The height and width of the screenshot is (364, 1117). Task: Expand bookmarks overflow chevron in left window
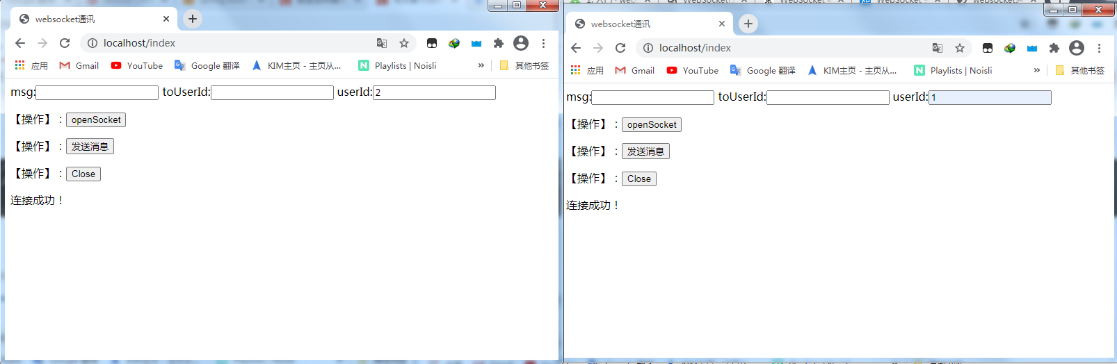pyautogui.click(x=481, y=65)
